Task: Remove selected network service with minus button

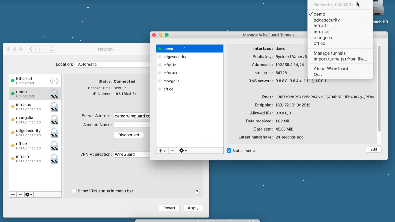Action: 20,194
